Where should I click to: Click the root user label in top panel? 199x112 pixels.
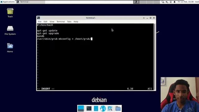(197, 2)
